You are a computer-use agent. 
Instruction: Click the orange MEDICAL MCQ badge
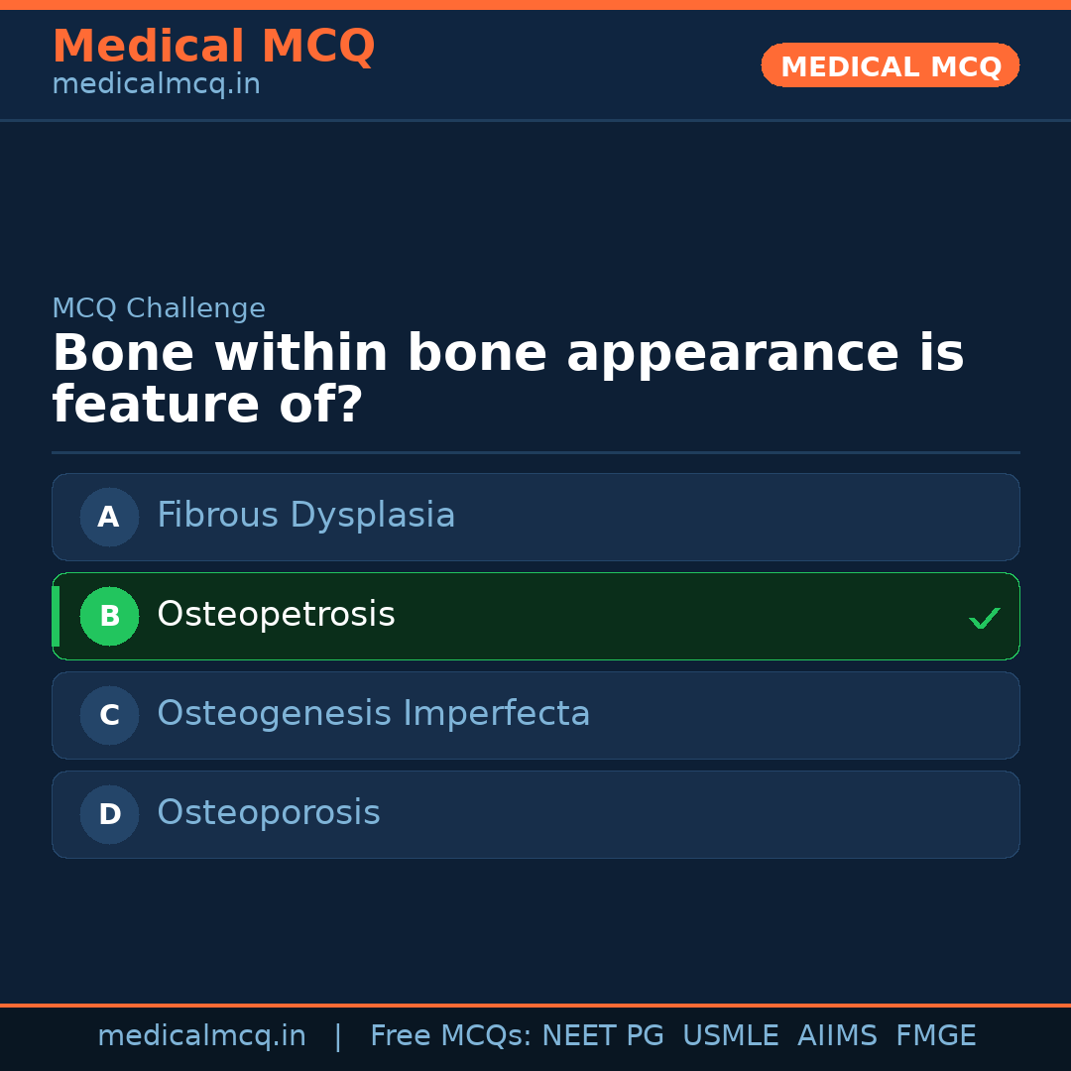click(890, 65)
